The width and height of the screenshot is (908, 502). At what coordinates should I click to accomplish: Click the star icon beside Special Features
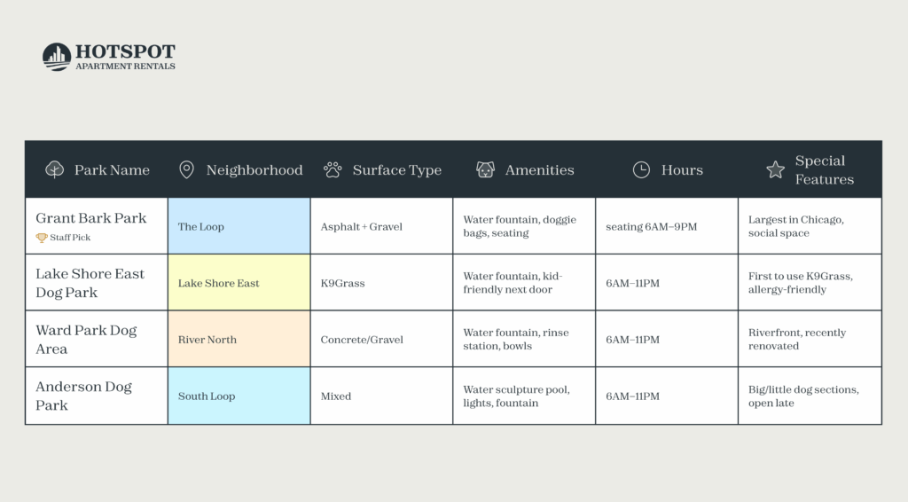pyautogui.click(x=775, y=169)
